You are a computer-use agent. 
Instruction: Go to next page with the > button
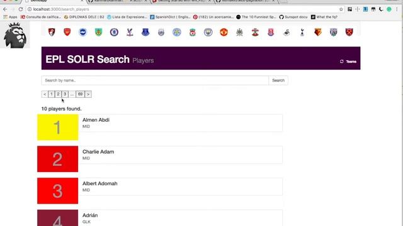point(88,94)
